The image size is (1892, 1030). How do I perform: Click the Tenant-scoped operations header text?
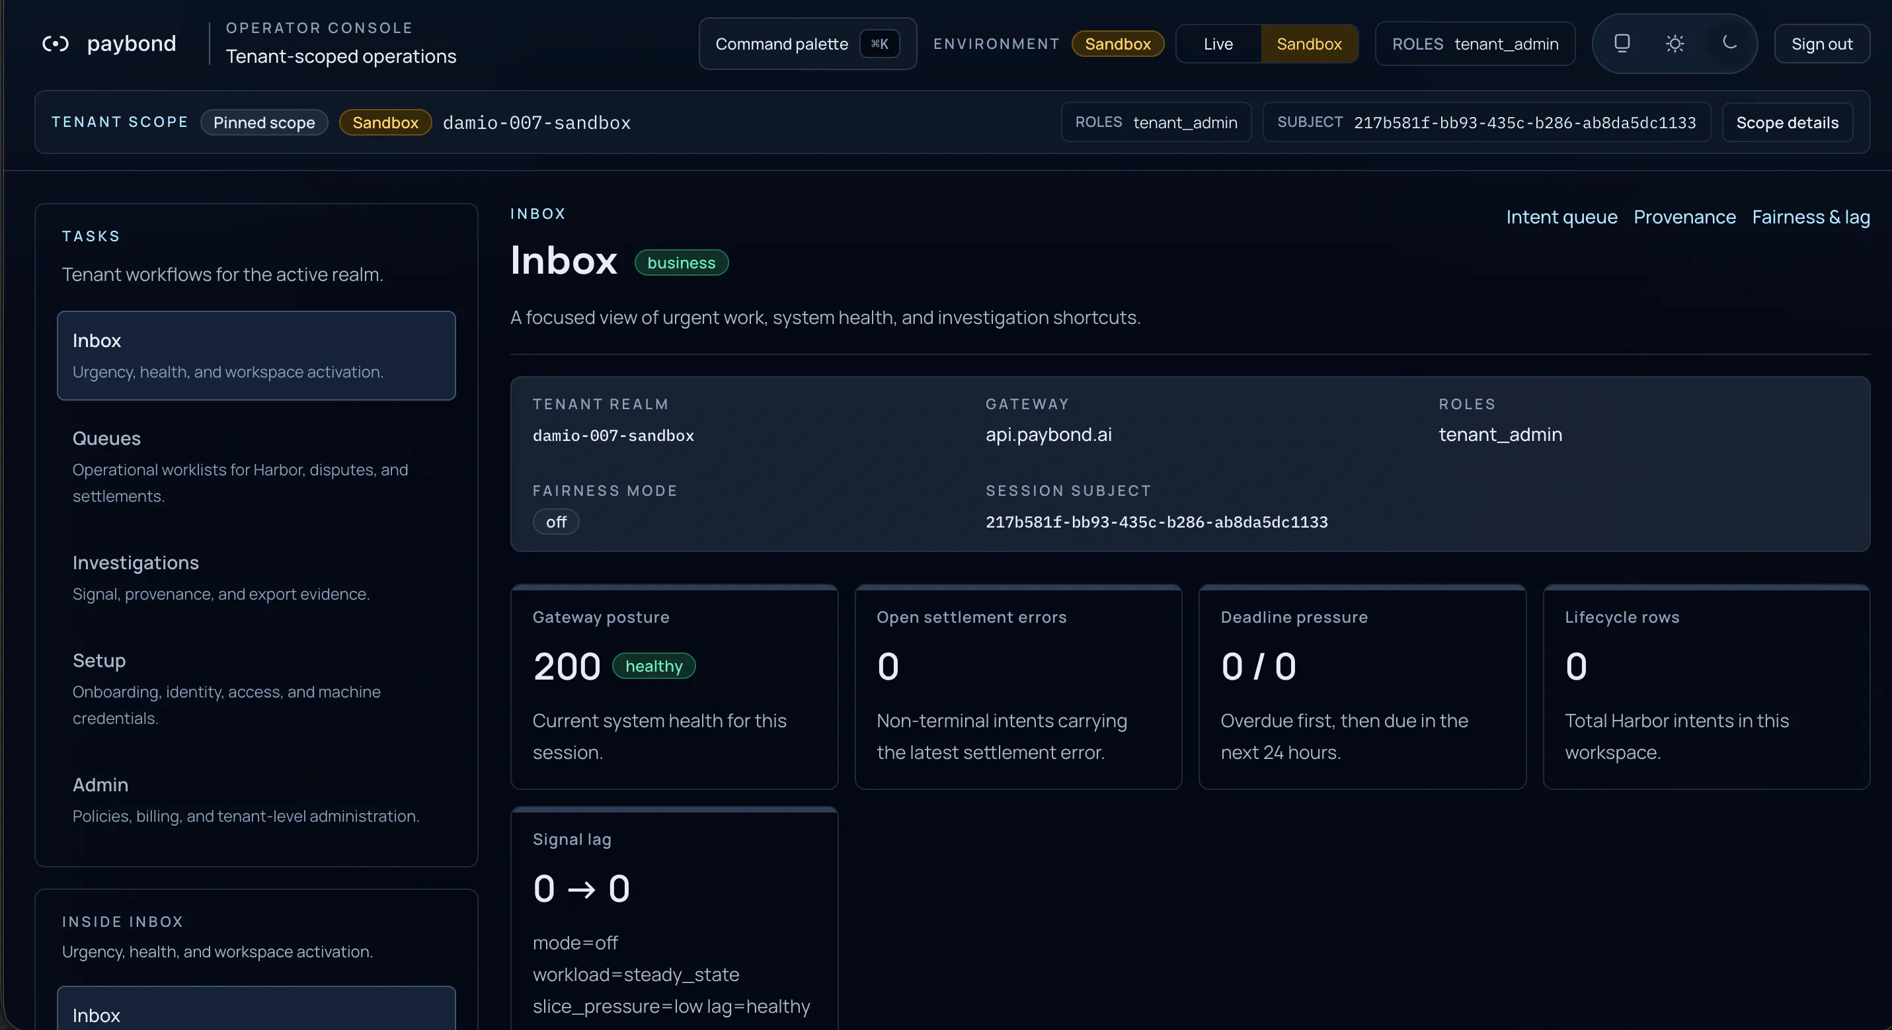tap(341, 57)
